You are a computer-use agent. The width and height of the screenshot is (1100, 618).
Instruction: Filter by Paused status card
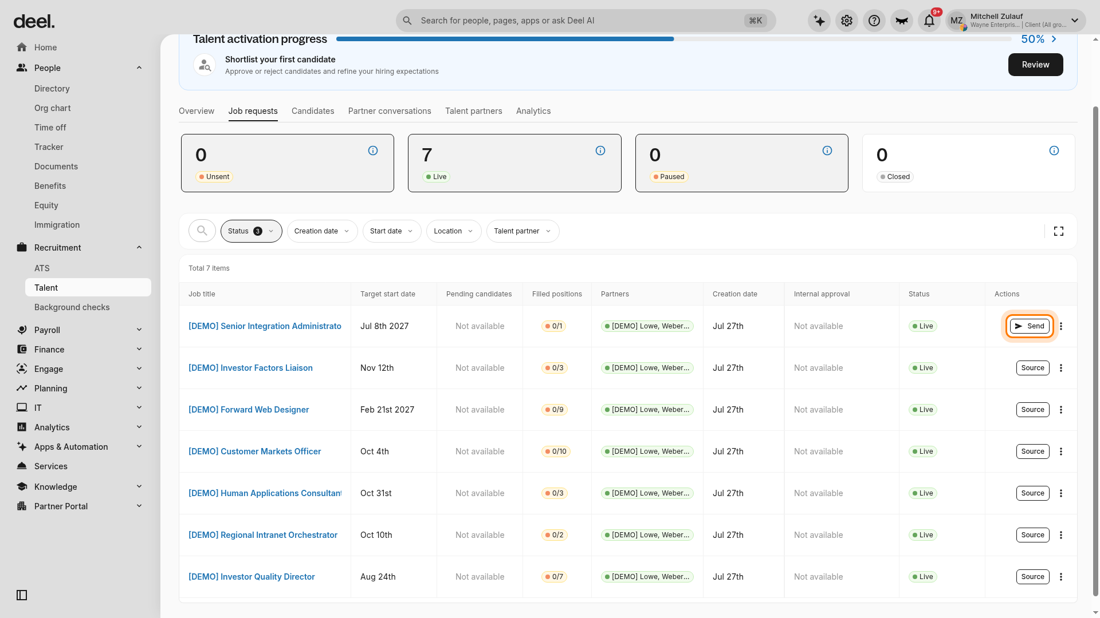742,163
